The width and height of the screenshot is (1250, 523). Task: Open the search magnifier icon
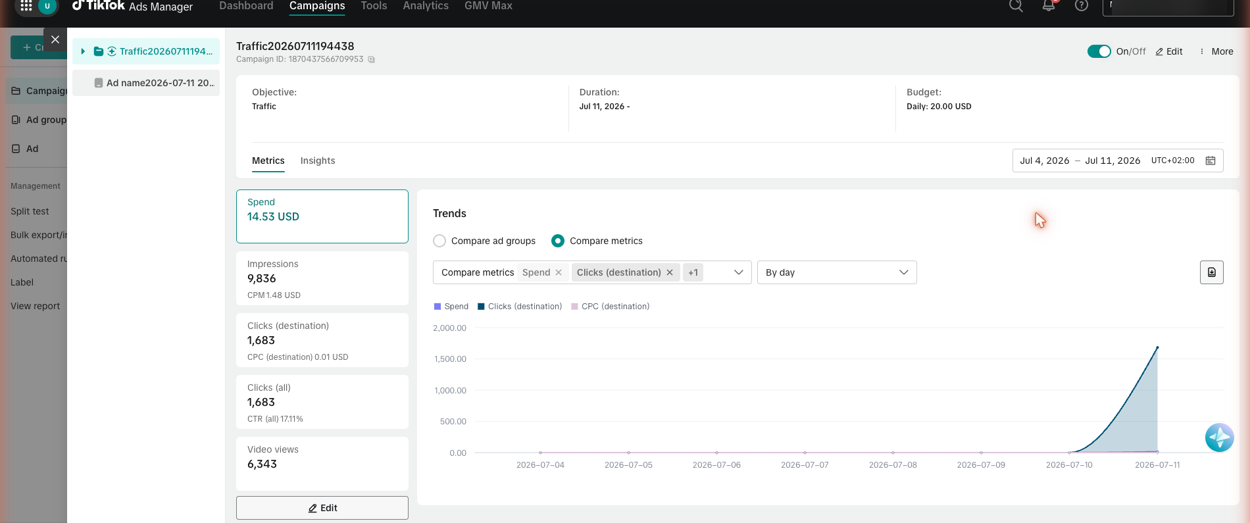(1016, 6)
